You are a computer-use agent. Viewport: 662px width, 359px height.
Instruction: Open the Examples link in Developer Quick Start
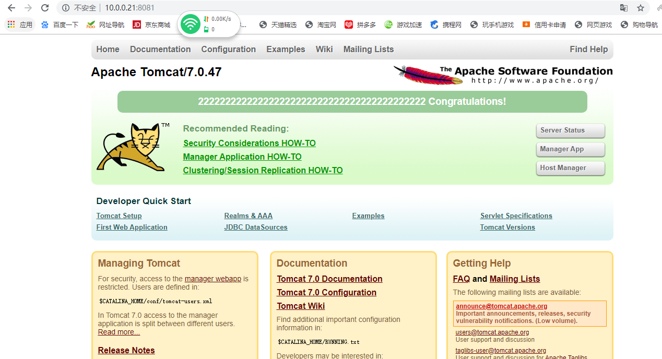[x=369, y=216]
